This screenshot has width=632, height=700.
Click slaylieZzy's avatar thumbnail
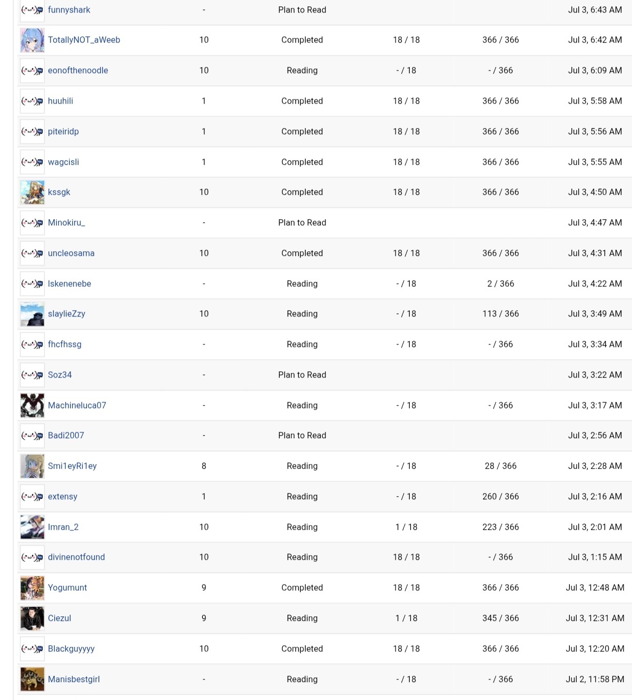(x=32, y=314)
